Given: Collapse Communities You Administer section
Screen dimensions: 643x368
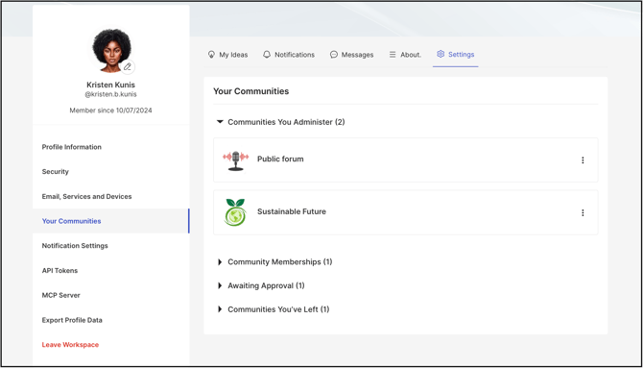Looking at the screenshot, I should coord(220,122).
